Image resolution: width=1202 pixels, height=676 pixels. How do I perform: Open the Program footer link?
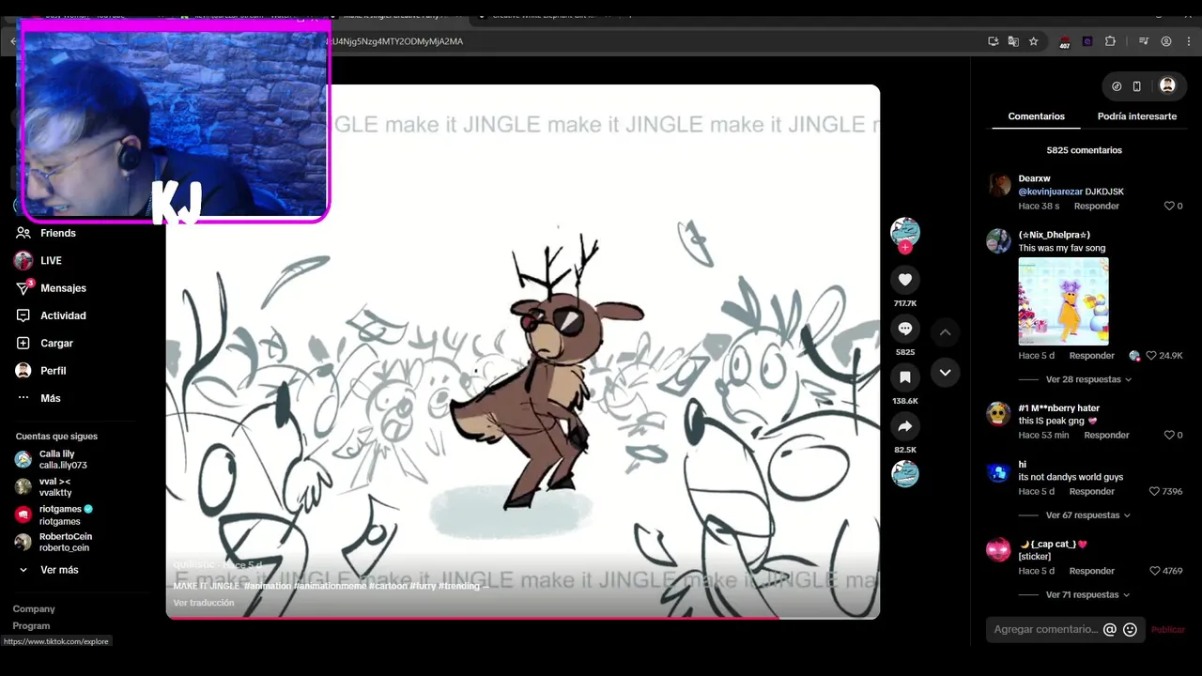31,626
